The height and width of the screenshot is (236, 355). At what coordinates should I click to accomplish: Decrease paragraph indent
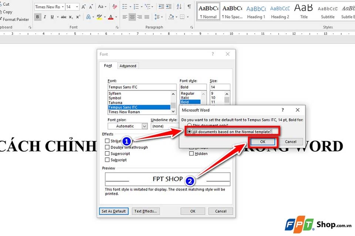click(161, 7)
